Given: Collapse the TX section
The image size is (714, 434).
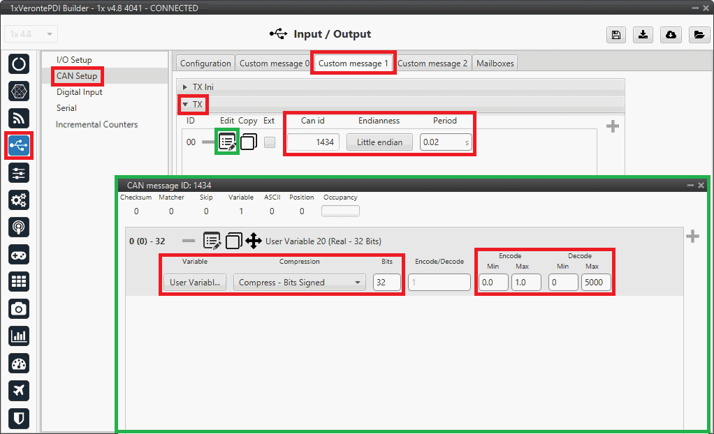Looking at the screenshot, I should pyautogui.click(x=186, y=105).
